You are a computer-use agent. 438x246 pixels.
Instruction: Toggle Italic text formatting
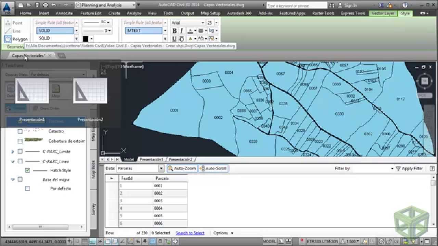point(182,31)
